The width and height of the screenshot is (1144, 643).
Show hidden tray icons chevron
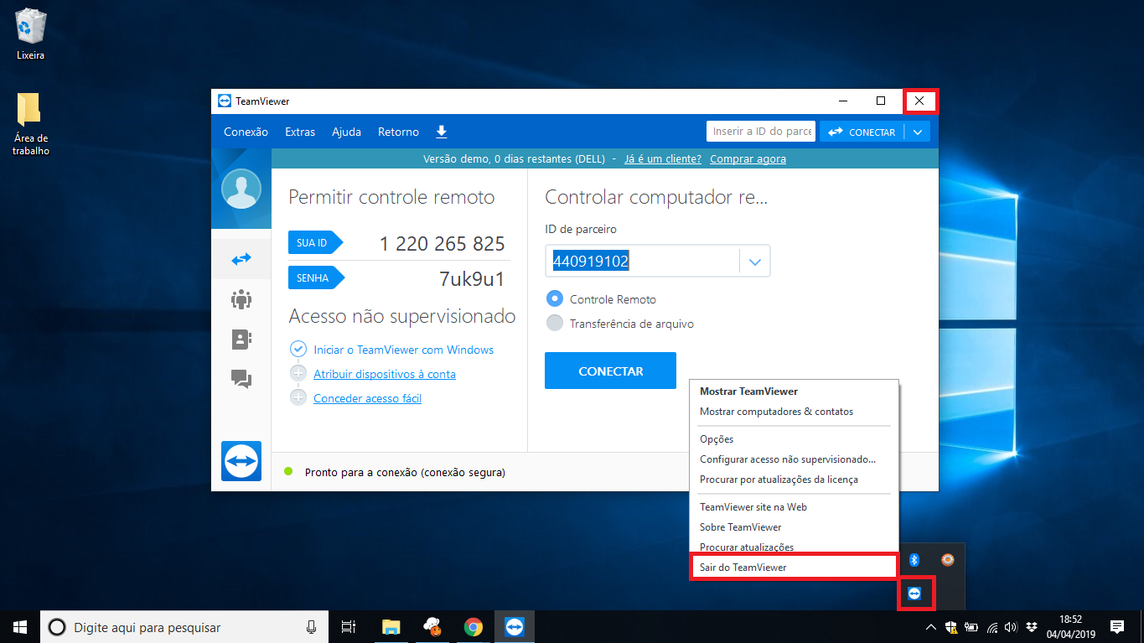(x=930, y=627)
